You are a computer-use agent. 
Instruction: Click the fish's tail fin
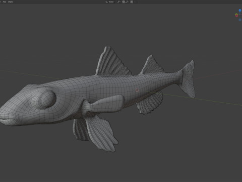(x=188, y=79)
